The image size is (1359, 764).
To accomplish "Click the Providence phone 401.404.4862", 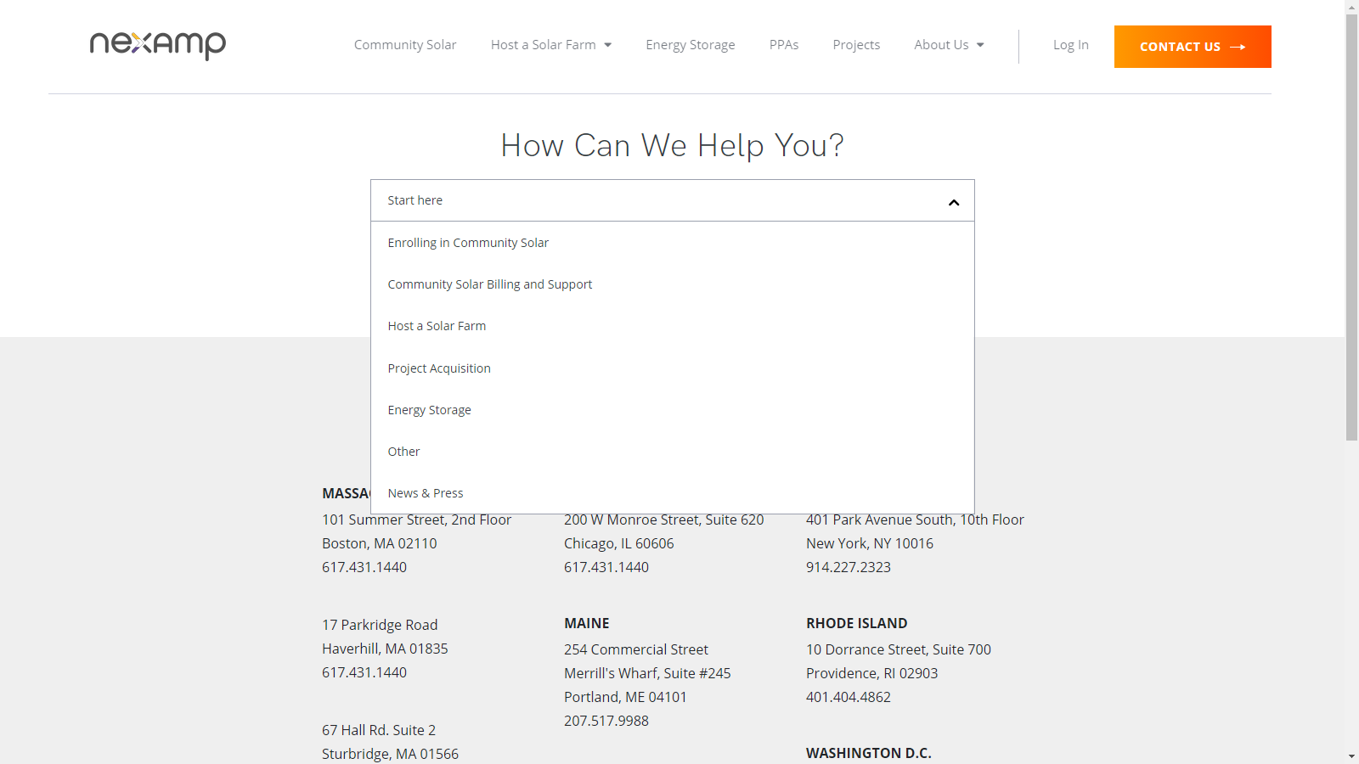I will 849,697.
